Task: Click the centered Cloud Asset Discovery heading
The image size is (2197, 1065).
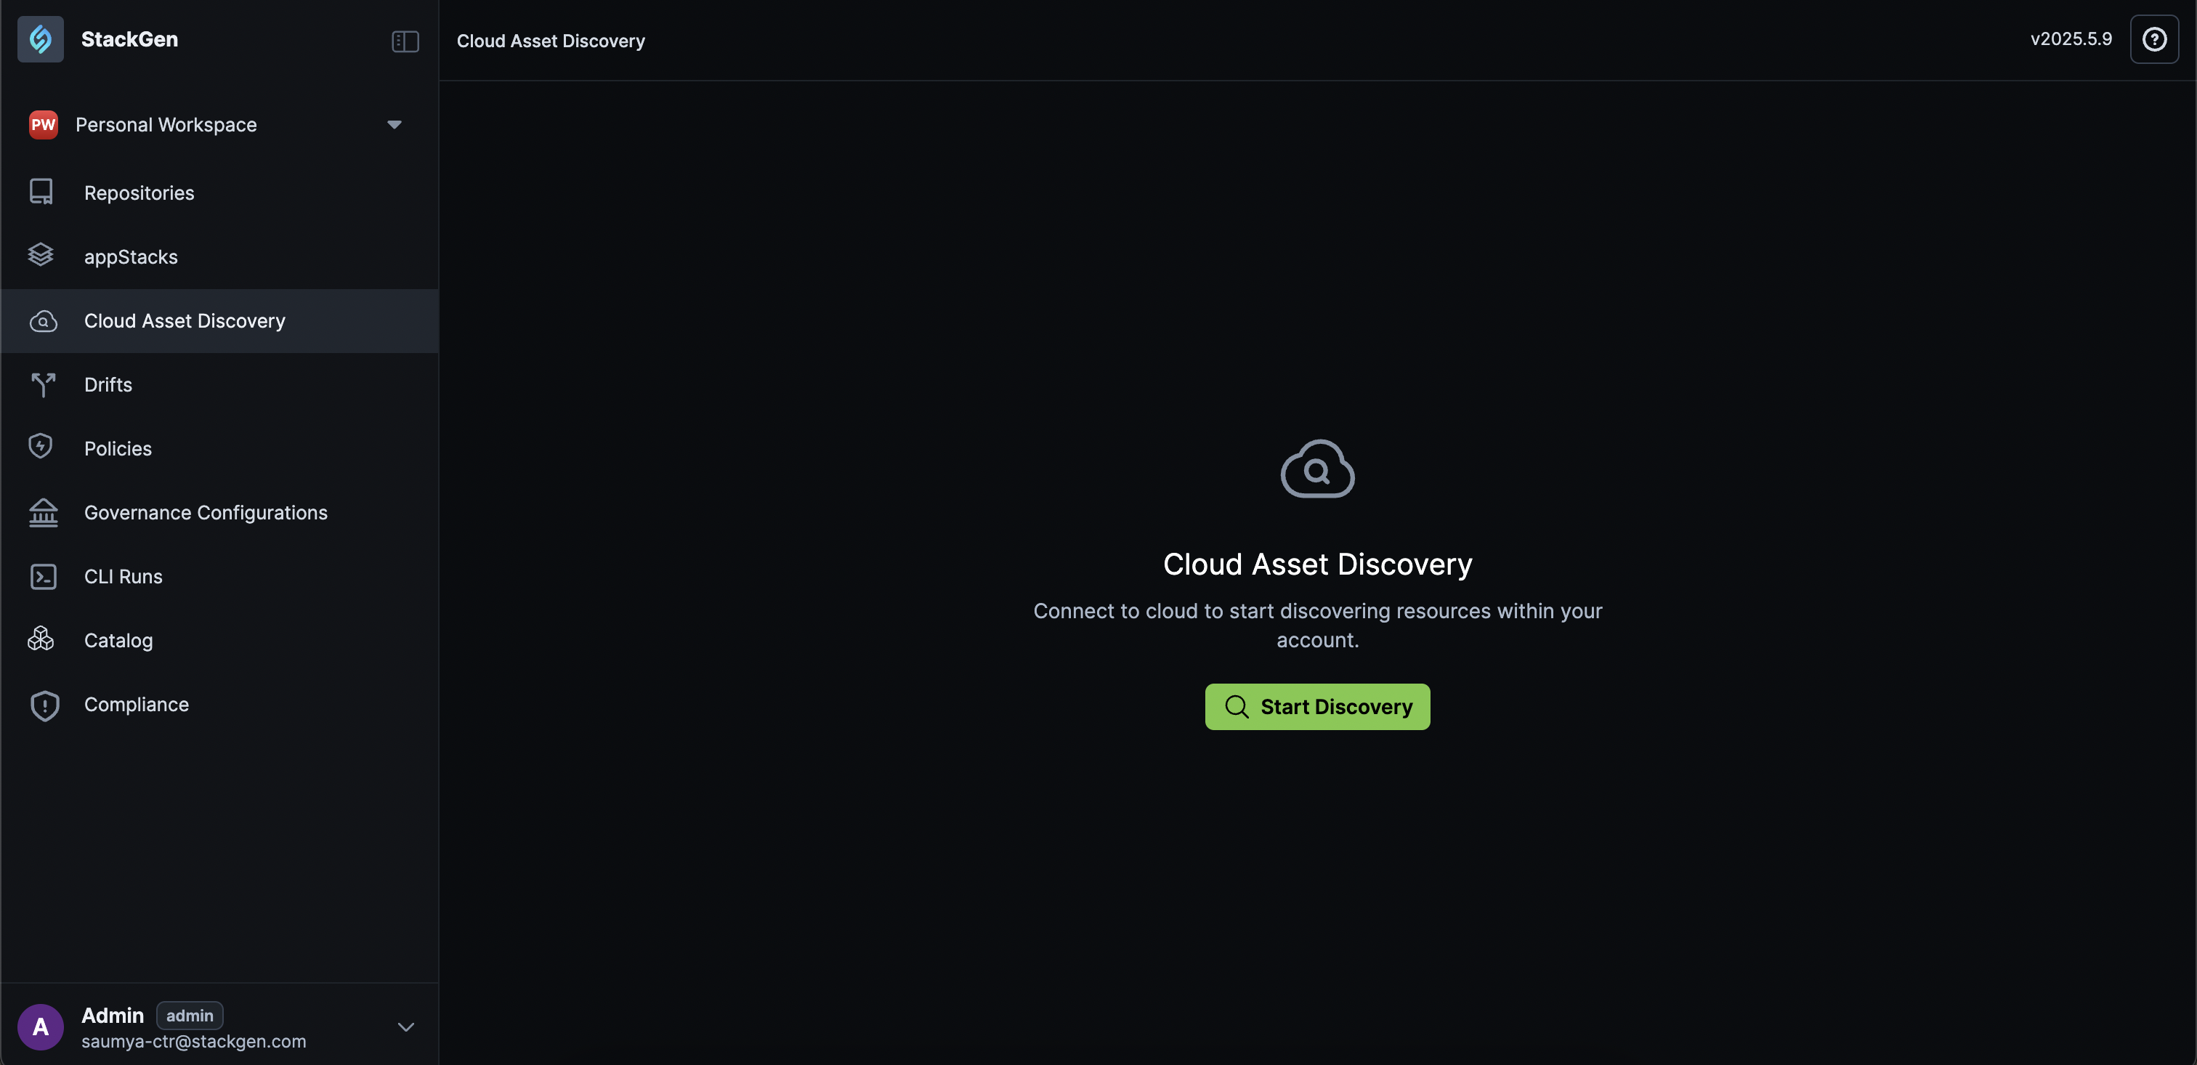Action: click(1318, 564)
